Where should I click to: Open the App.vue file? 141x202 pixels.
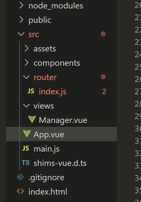coord(49,135)
